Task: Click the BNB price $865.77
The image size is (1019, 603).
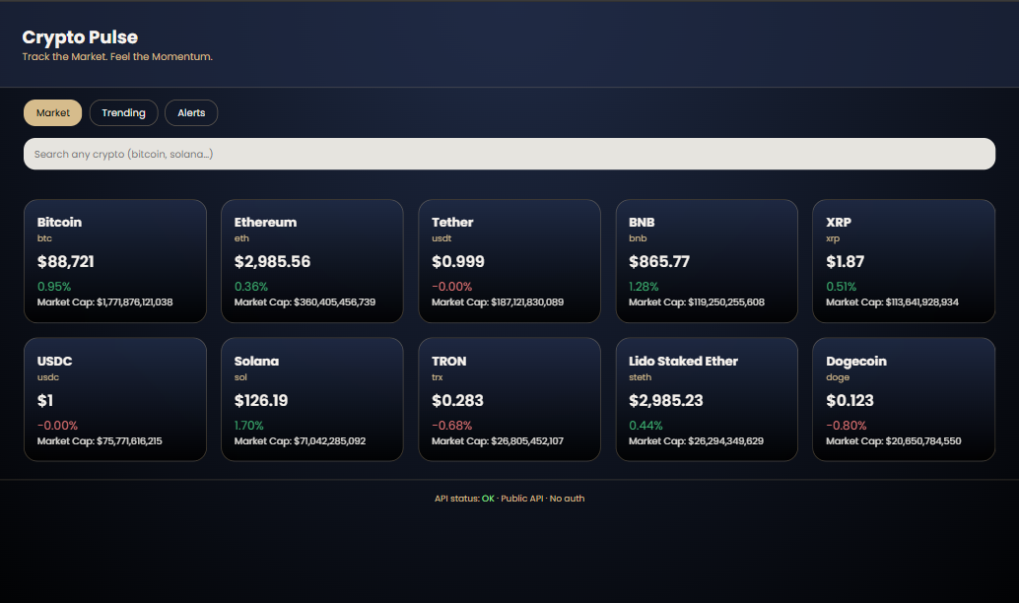Action: click(x=659, y=262)
